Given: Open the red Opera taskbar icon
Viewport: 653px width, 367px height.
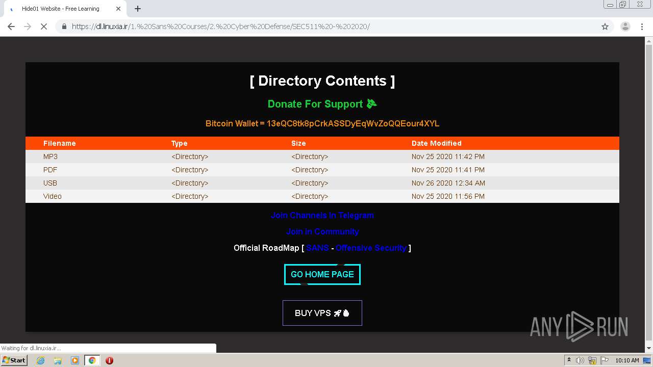Looking at the screenshot, I should pyautogui.click(x=109, y=360).
